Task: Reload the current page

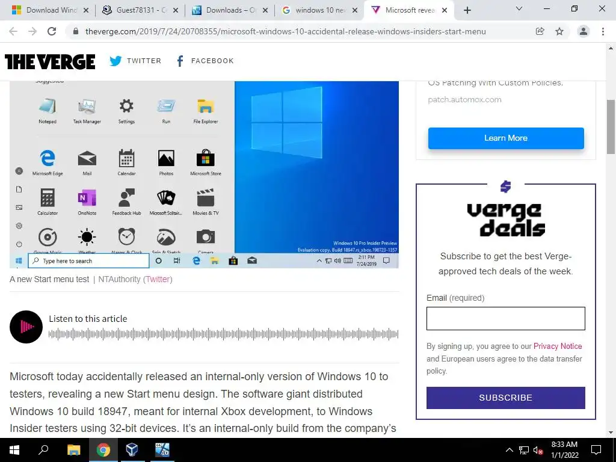Action: pyautogui.click(x=52, y=31)
